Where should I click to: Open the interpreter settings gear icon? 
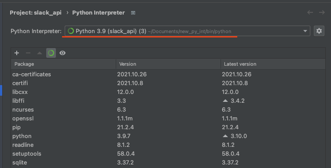319,31
